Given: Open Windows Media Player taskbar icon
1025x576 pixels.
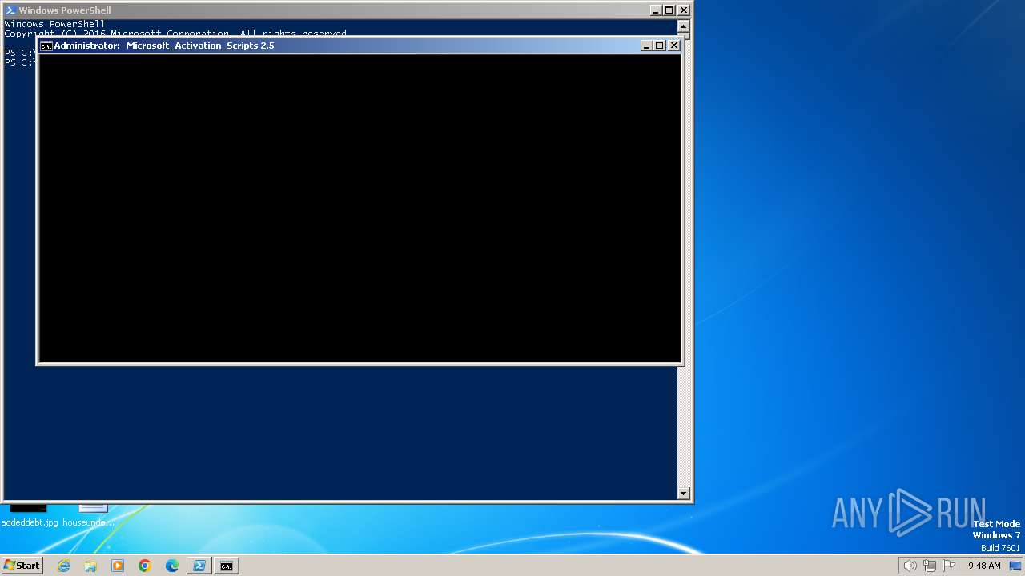Looking at the screenshot, I should (x=118, y=566).
